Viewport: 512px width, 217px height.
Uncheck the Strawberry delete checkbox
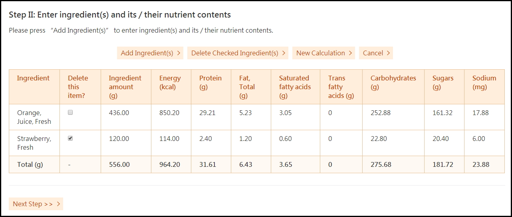point(70,138)
